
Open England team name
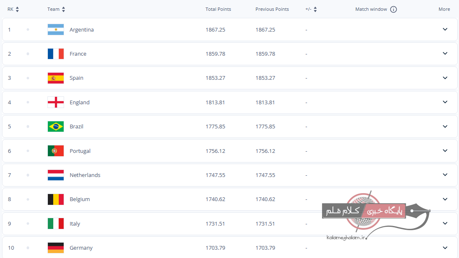pyautogui.click(x=79, y=103)
